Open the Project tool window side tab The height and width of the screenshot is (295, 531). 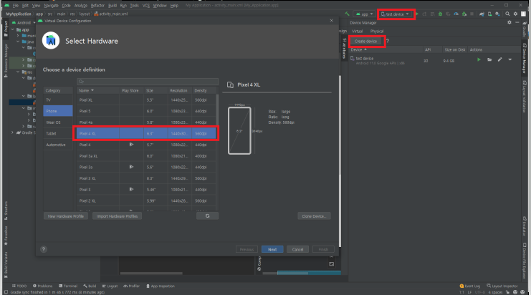[x=6, y=28]
